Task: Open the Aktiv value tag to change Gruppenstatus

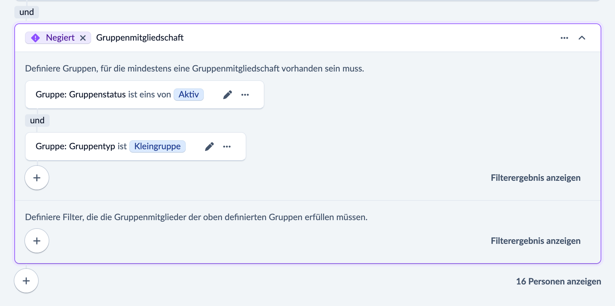Action: click(189, 94)
